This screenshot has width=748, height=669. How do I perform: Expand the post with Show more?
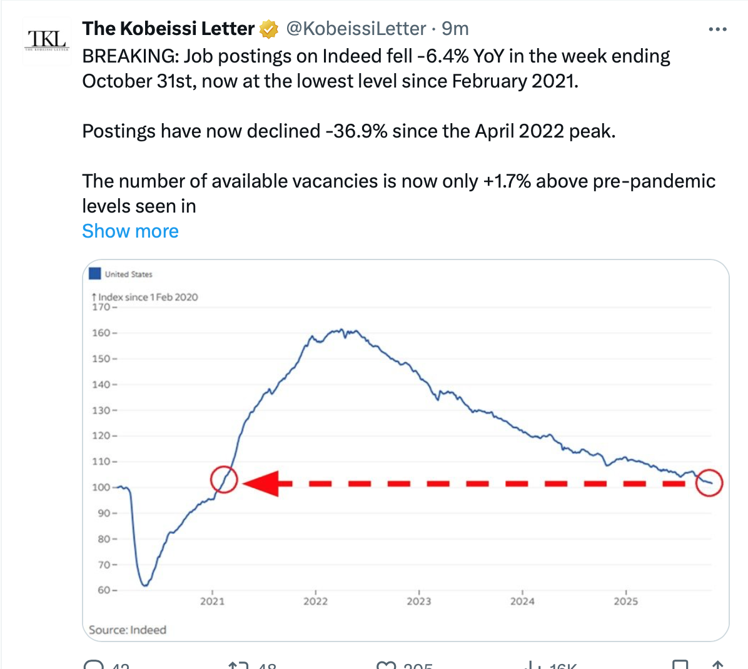[x=130, y=231]
